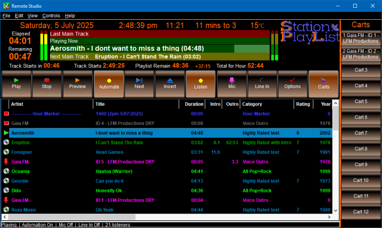Viewport: 382px width, 228px height.
Task: Click the track progress bar of Aerosmith
Action: [159, 49]
